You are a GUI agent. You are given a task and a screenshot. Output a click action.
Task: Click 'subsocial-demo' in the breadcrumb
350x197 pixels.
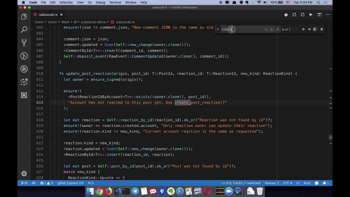click(94, 22)
